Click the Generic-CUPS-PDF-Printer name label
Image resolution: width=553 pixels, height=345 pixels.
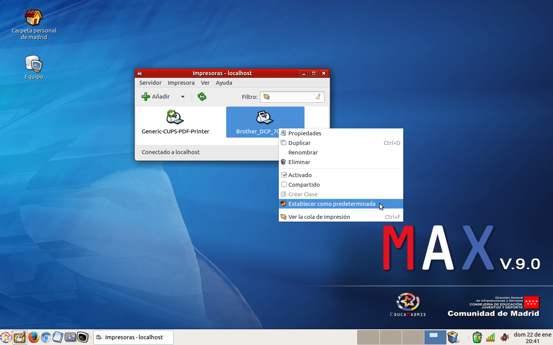coord(175,131)
